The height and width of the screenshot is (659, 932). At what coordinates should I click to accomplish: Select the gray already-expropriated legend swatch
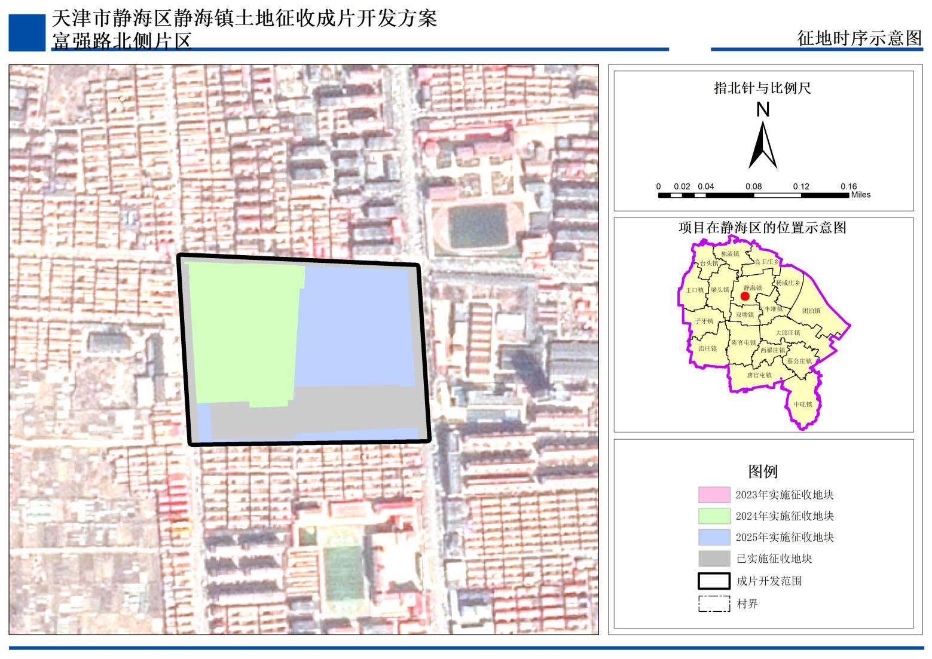click(x=714, y=559)
